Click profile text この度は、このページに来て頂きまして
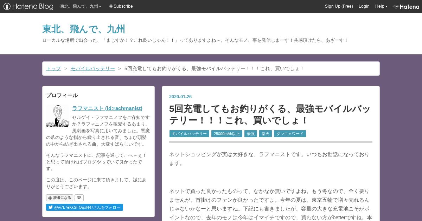The height and width of the screenshot is (221, 422). pos(96,183)
